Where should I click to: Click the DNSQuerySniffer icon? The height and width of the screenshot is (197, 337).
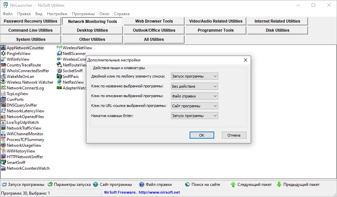(x=3, y=105)
